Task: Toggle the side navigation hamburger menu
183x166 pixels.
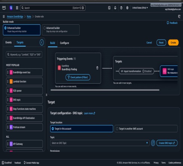Action: pos(4,16)
